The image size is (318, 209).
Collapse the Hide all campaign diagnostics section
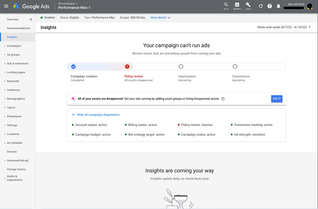point(96,115)
